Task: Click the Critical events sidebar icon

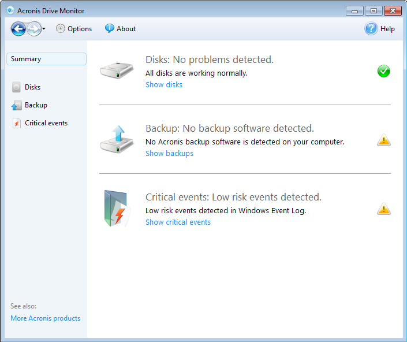Action: pos(16,123)
